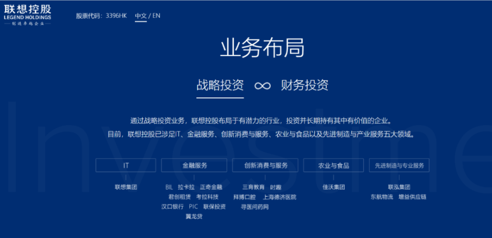Image resolution: width=492 pixels, height=238 pixels.
Task: Click the sentence starting 通过战略投资业务
Action: tap(262, 120)
